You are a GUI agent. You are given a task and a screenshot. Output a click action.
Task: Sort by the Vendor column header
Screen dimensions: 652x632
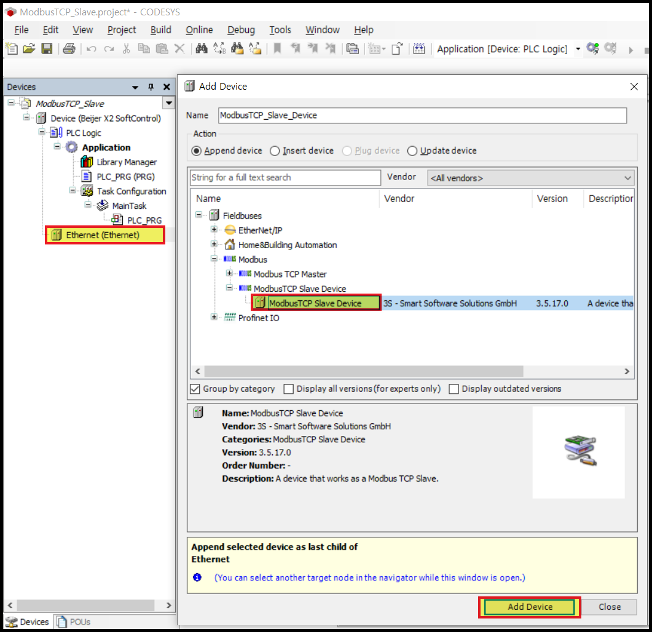(x=399, y=198)
